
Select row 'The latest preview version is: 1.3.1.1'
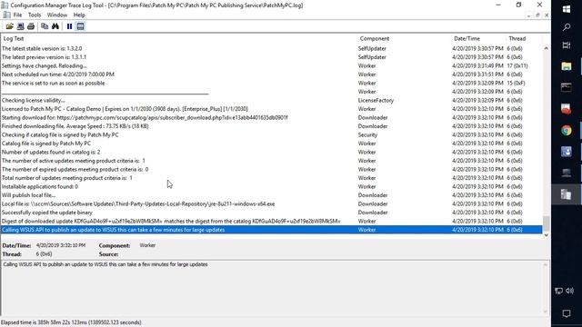coord(271,57)
